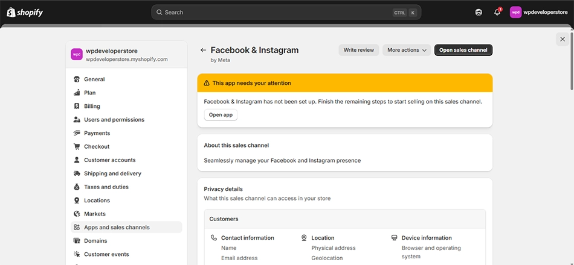Click the search magnifier icon
This screenshot has height=265, width=574.
coord(160,13)
